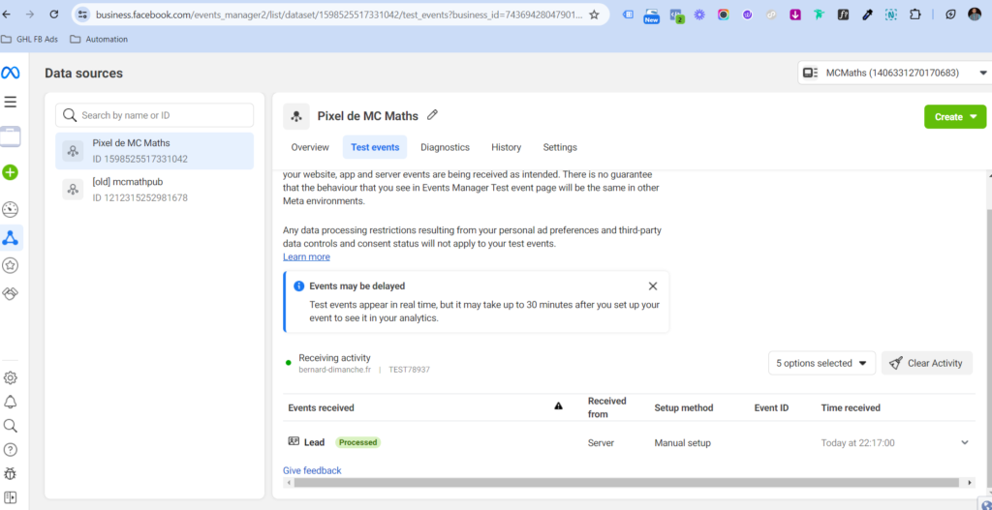Open the Automation bookmark folder

tap(98, 39)
